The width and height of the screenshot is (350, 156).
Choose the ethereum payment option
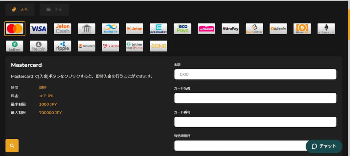click(x=326, y=28)
